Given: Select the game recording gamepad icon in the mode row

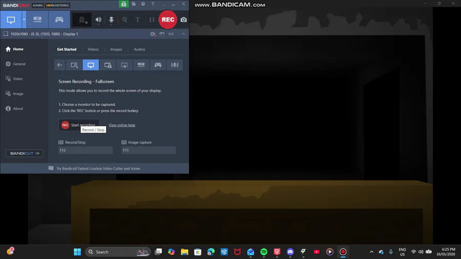Looking at the screenshot, I should point(158,65).
